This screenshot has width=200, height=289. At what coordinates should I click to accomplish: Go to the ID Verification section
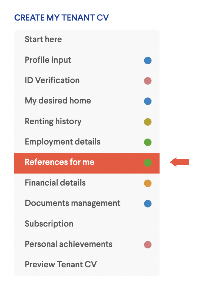(87, 81)
